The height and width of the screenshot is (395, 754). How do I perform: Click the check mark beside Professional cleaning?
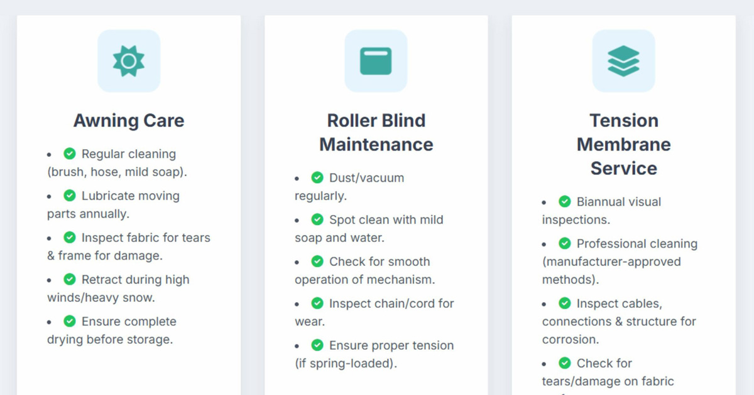[x=565, y=243]
